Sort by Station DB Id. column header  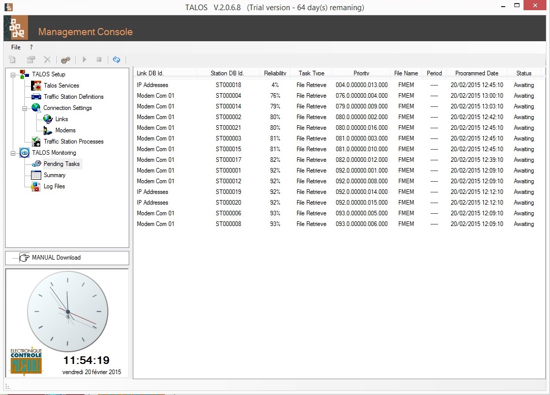[x=227, y=73]
